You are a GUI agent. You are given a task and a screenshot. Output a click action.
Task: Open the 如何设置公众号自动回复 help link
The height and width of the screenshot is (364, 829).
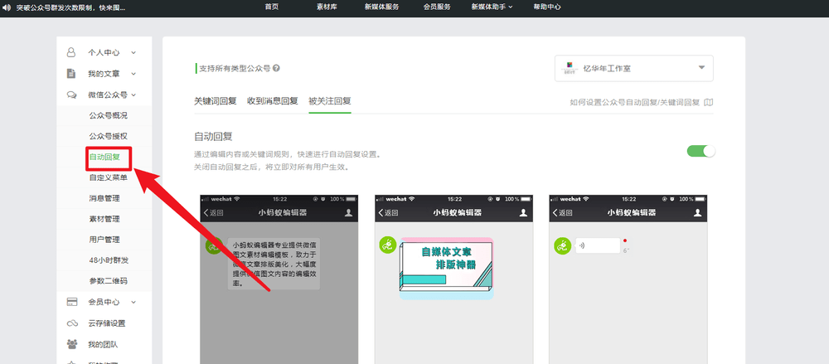point(634,103)
